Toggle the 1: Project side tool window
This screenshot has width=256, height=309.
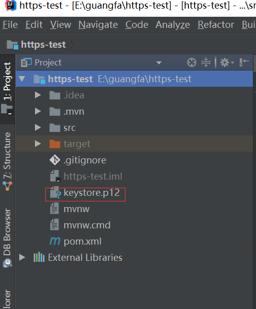tap(7, 89)
